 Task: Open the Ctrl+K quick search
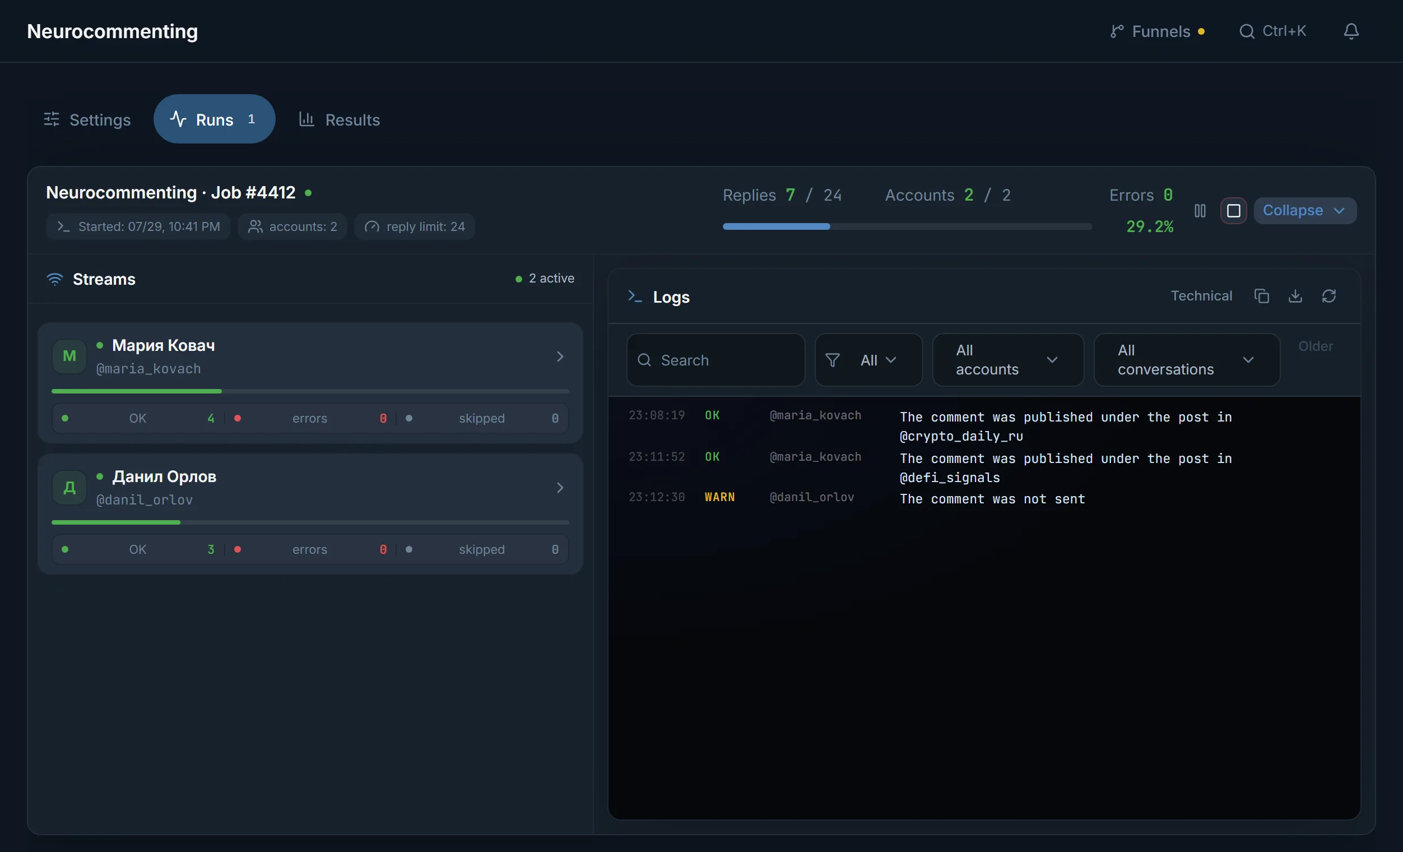1272,31
